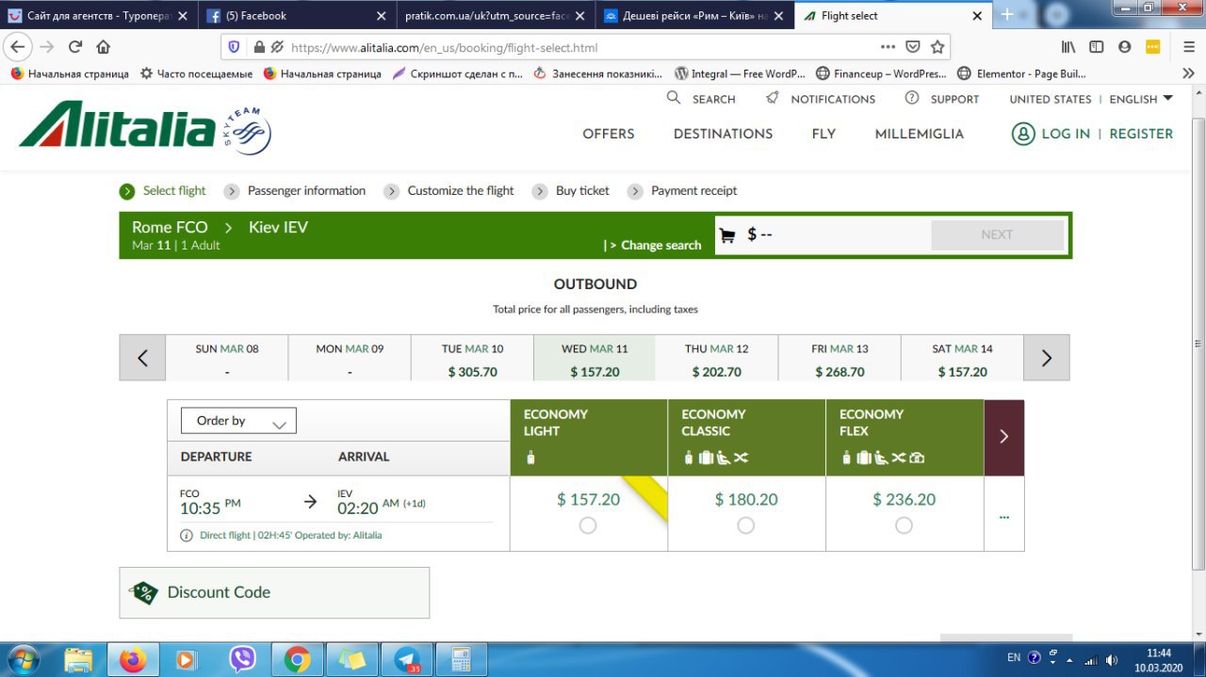Reload the page
1206x677 pixels.
(74, 47)
